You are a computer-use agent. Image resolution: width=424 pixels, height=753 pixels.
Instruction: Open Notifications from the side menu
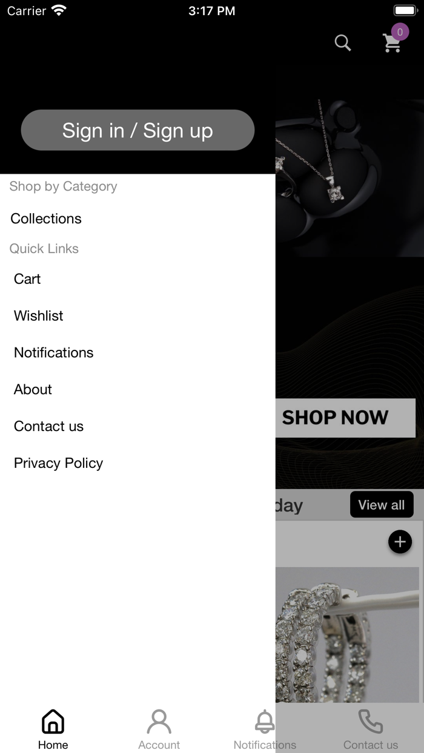tap(54, 353)
